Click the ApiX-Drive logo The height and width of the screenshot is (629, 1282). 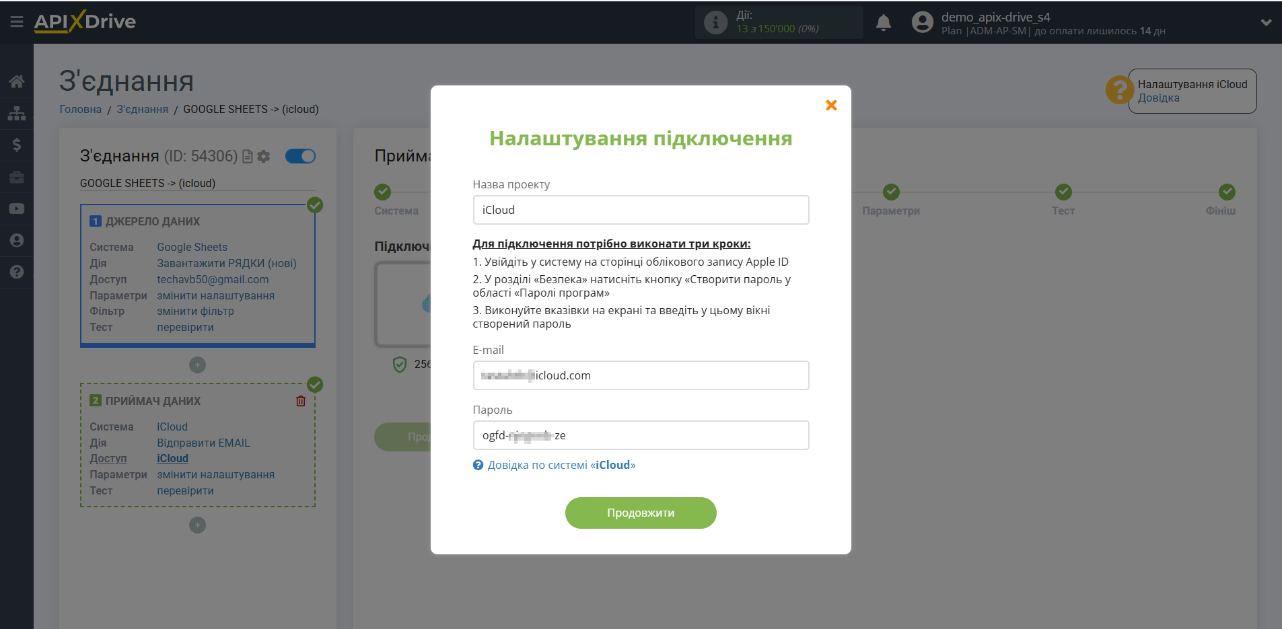[x=85, y=22]
